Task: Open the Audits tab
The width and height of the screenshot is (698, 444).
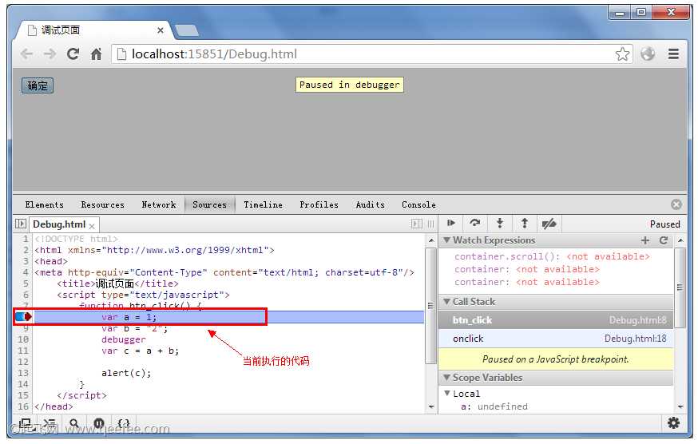Action: point(370,204)
